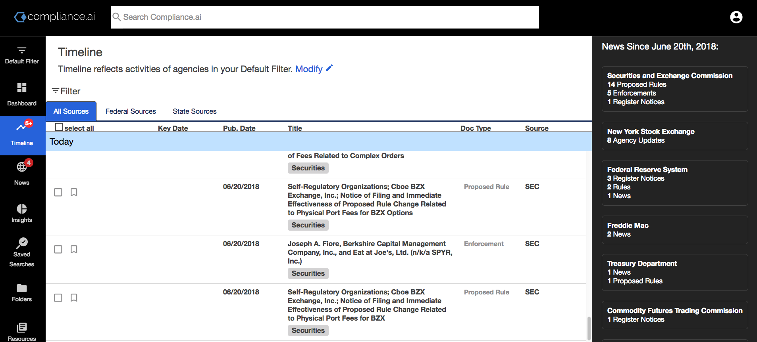Sort by the Doc Type column header

tap(476, 128)
